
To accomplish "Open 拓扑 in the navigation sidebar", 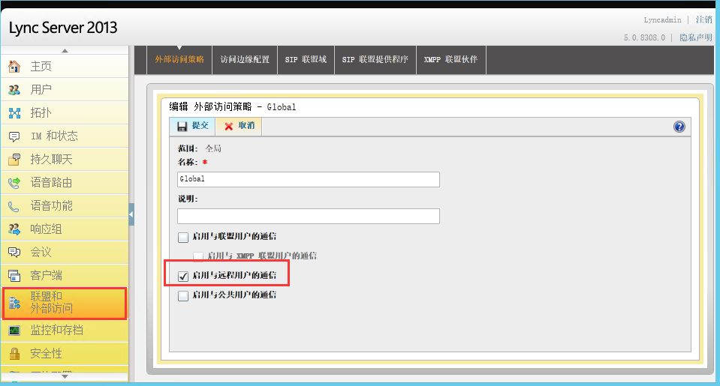I will [x=65, y=113].
